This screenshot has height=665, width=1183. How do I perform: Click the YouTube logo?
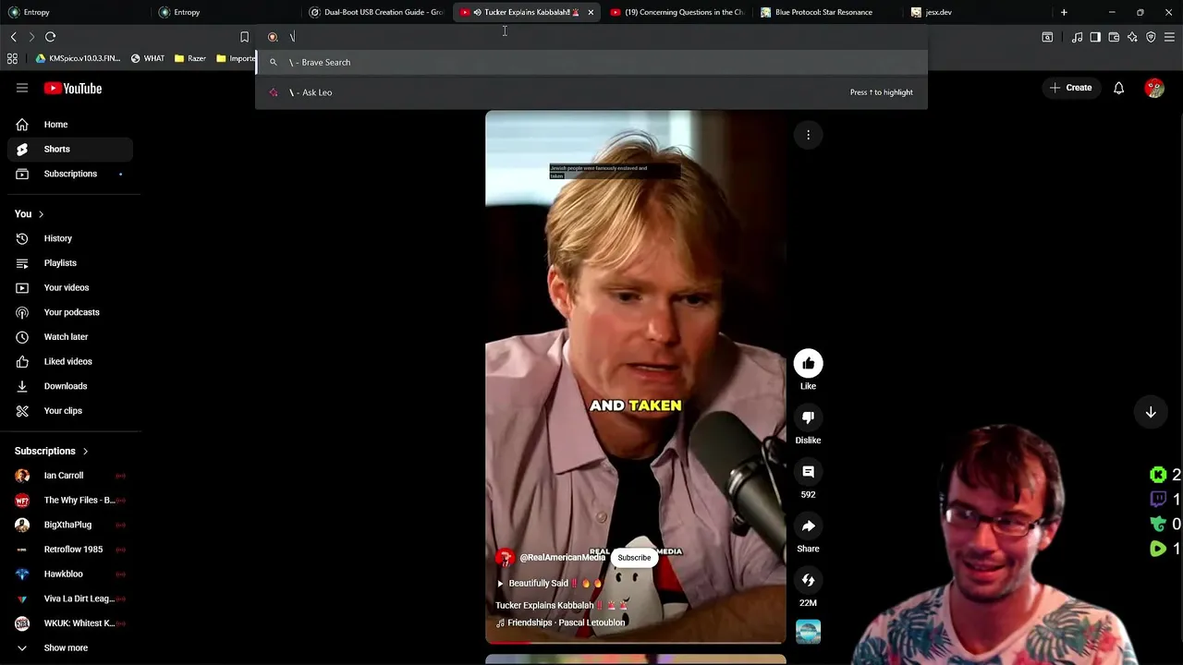pos(72,88)
